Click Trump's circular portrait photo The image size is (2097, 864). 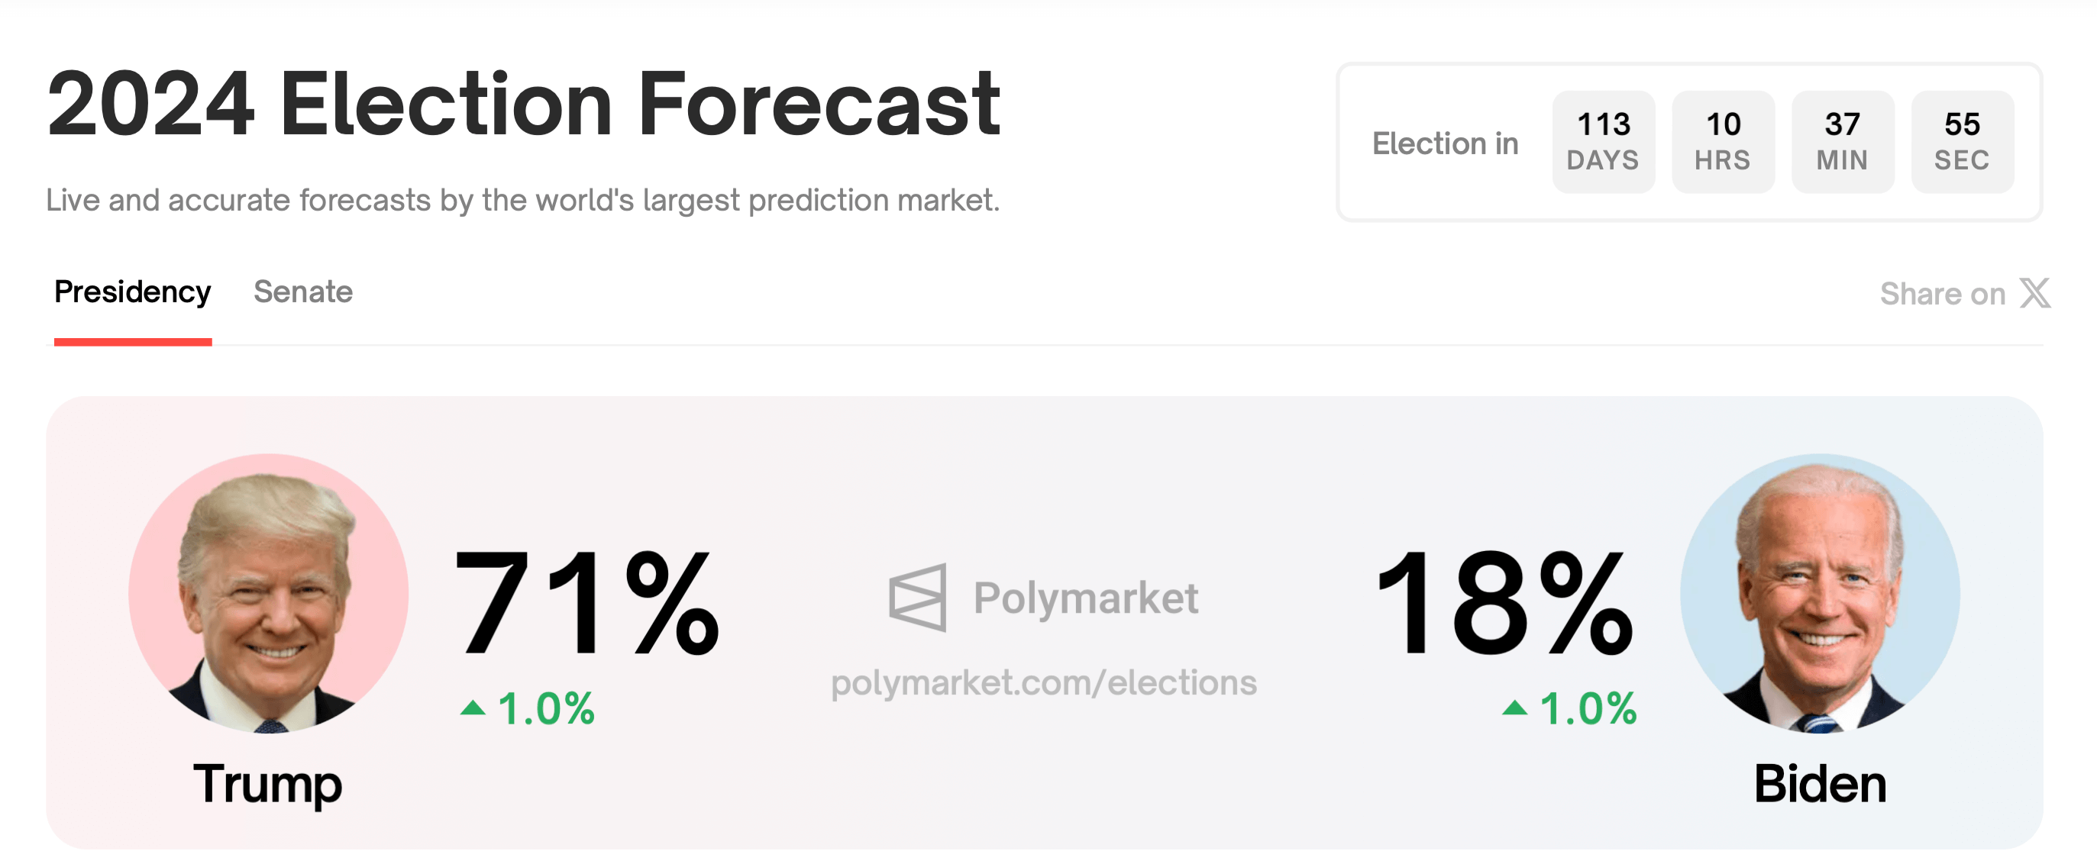point(269,593)
